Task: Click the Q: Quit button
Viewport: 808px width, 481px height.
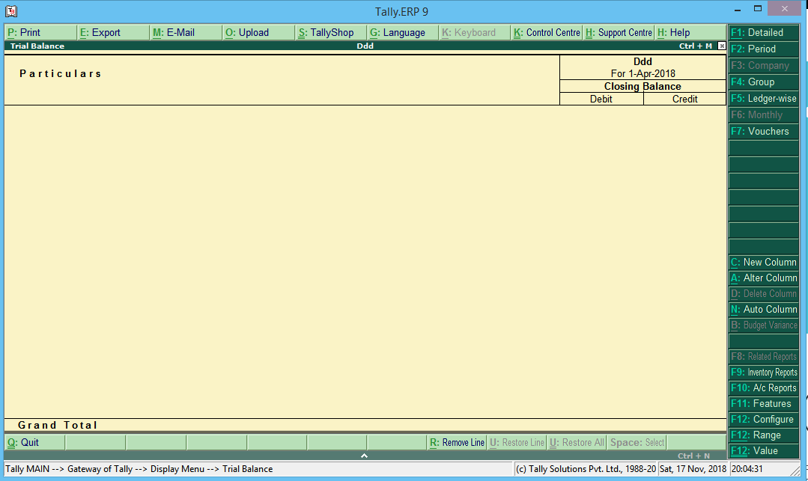Action: tap(22, 442)
